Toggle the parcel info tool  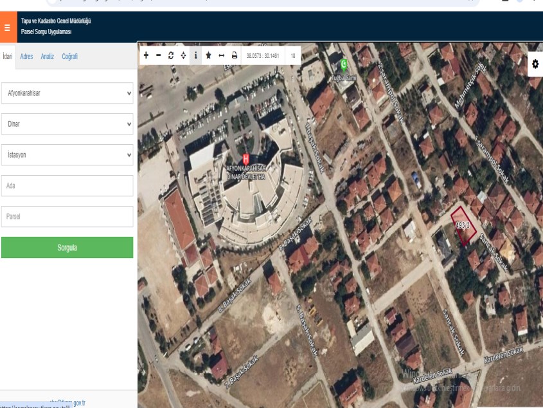coord(196,55)
